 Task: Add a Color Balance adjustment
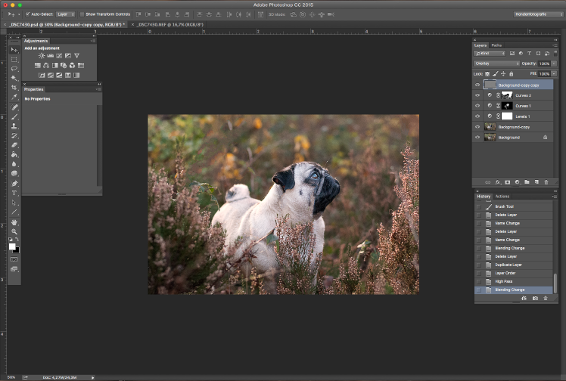46,65
